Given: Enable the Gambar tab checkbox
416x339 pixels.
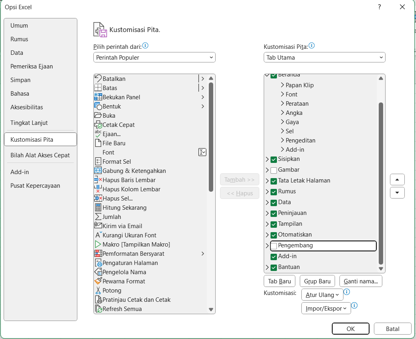Looking at the screenshot, I should tap(274, 171).
